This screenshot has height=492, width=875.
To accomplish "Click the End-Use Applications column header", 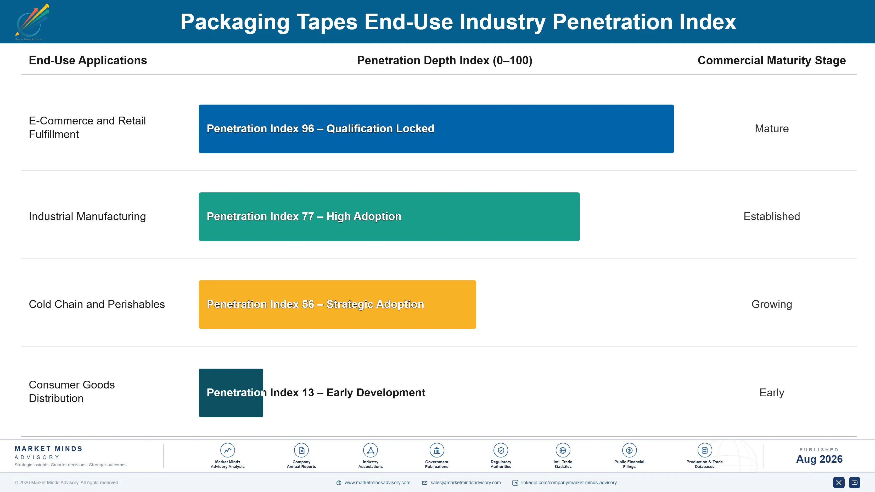I will point(88,60).
